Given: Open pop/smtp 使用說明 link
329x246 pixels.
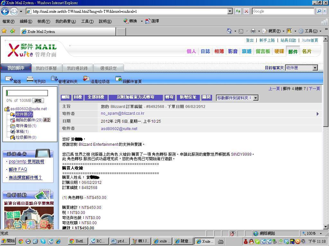Looking at the screenshot, I should [26, 161].
